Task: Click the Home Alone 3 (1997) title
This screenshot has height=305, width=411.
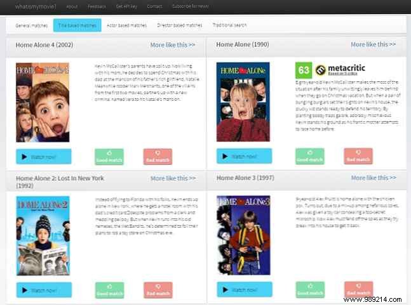Action: pos(245,178)
